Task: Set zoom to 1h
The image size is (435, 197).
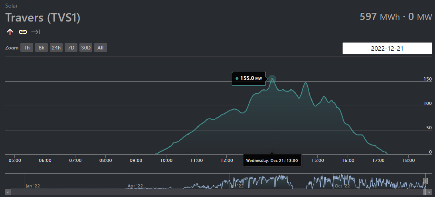Action: point(27,48)
